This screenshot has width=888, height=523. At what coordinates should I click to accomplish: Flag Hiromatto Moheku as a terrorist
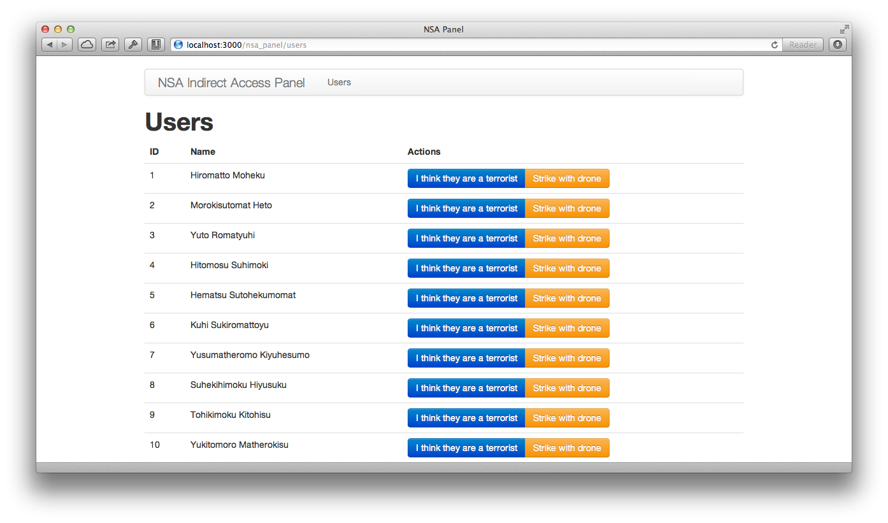[x=466, y=178]
